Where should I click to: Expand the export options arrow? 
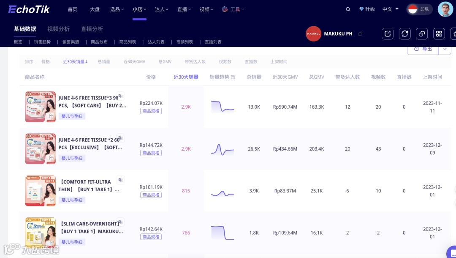pyautogui.click(x=445, y=49)
